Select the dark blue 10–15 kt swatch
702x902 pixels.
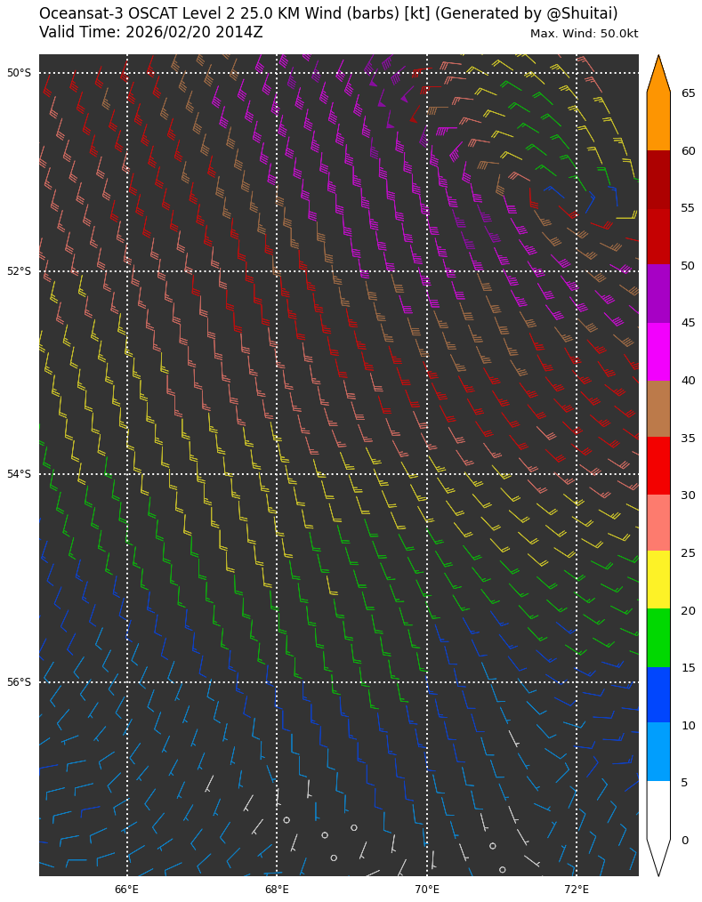(658, 695)
